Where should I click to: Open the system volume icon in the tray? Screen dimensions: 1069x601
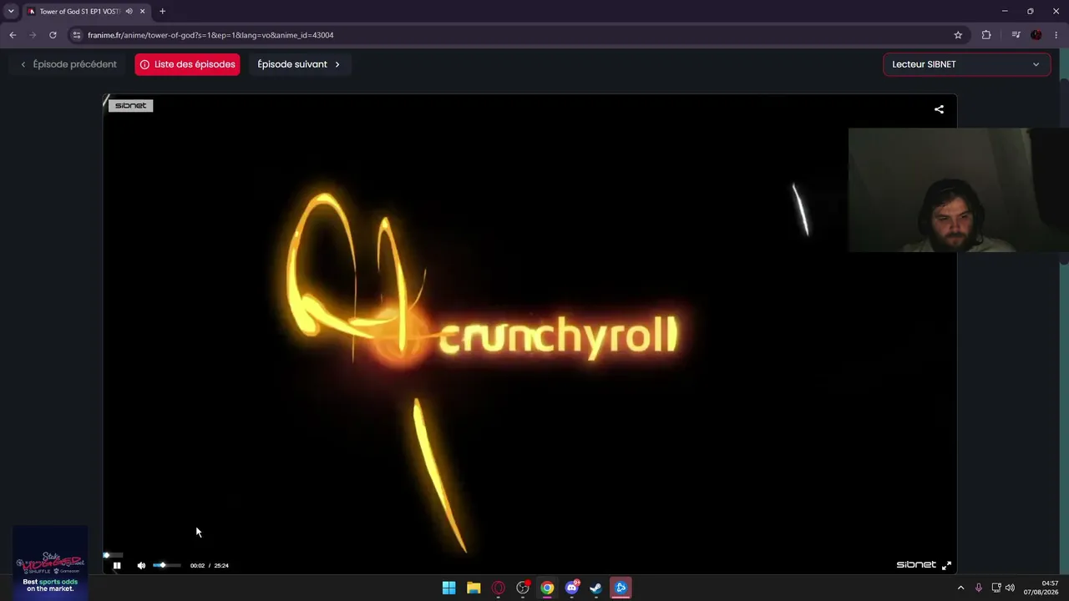pos(1010,588)
